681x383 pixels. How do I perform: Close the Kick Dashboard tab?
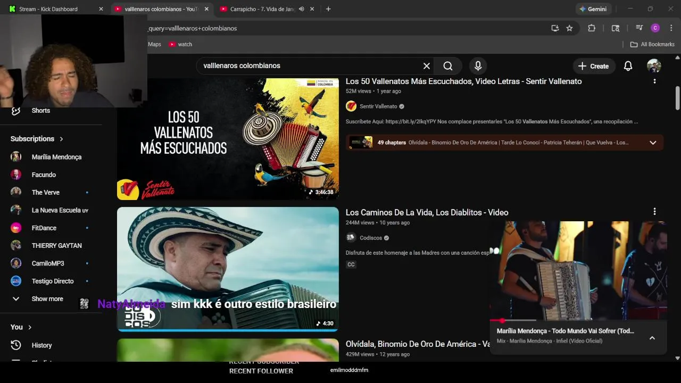coord(101,9)
